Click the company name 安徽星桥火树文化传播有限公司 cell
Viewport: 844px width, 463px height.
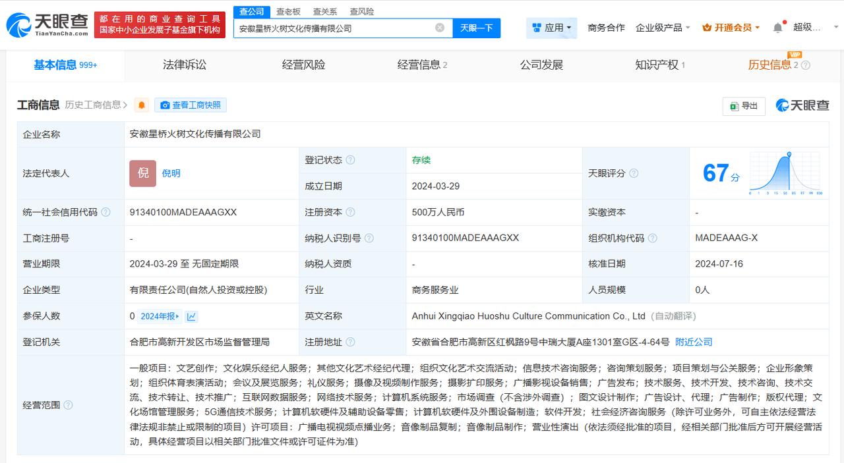tap(195, 134)
